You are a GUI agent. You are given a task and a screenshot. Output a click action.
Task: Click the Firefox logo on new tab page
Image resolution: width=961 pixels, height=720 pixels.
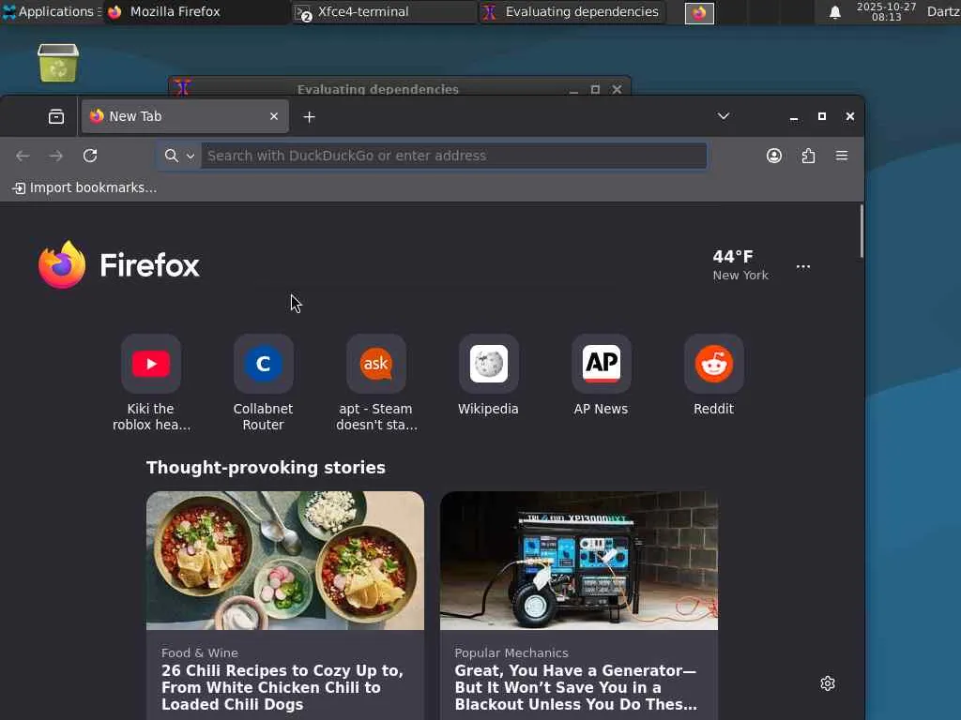coord(118,264)
